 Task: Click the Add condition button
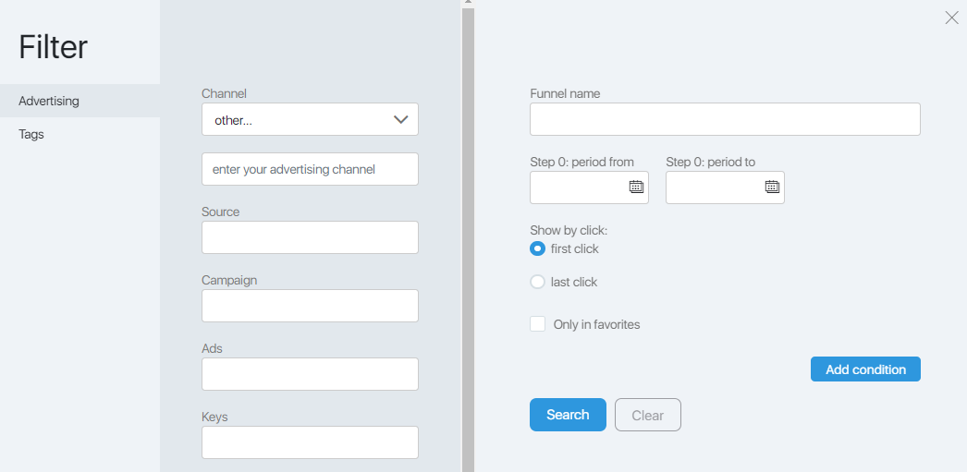click(865, 369)
